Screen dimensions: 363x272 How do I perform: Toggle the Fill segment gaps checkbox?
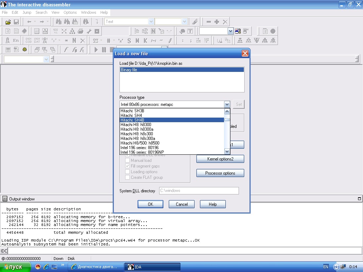(x=128, y=166)
